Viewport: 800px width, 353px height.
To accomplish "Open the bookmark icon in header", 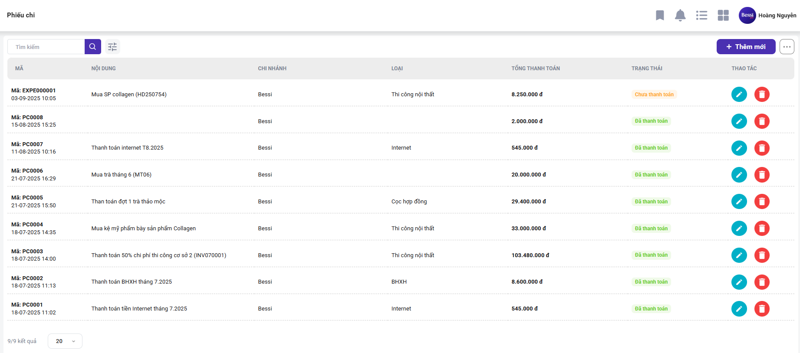I will (x=660, y=16).
